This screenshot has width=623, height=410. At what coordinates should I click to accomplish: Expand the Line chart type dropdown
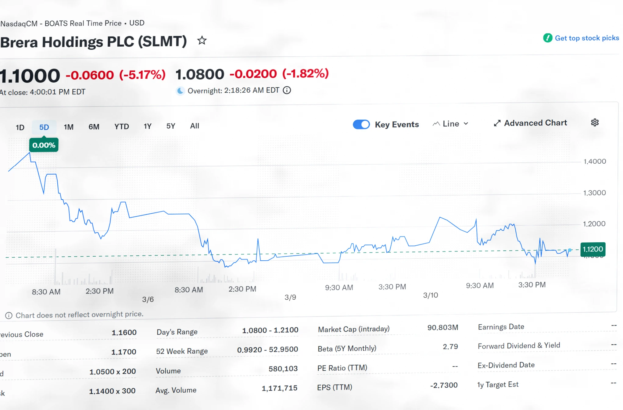point(450,124)
